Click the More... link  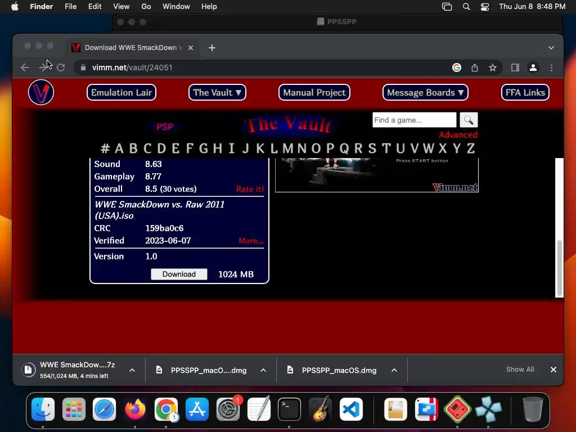click(x=251, y=241)
